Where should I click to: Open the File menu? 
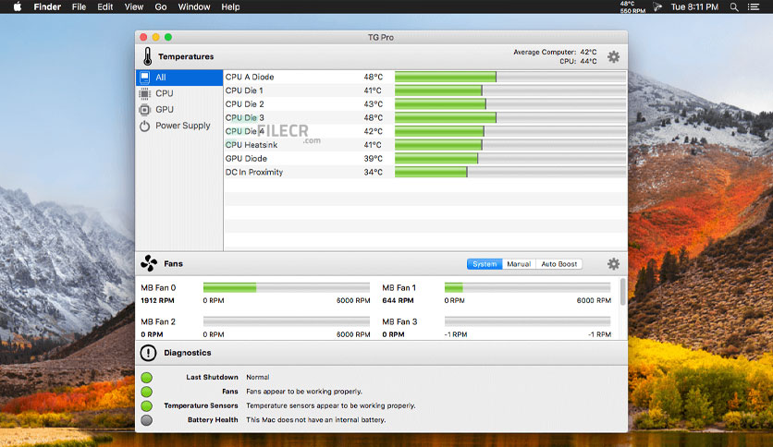coord(79,6)
